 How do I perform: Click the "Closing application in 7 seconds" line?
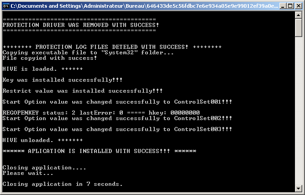[x=63, y=184]
